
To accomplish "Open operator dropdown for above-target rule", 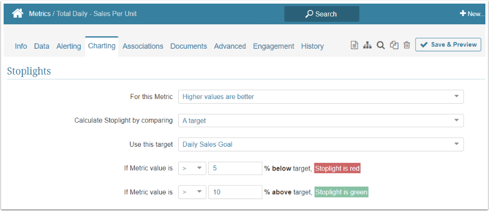I will coord(192,192).
